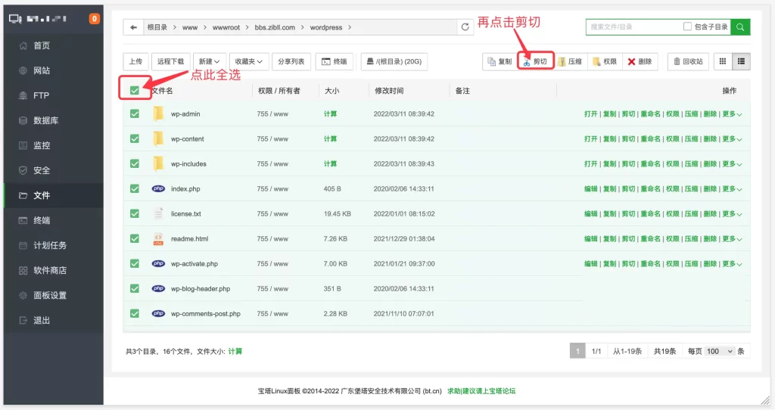Click 计算 size for wp-admin
The width and height of the screenshot is (775, 410).
(330, 113)
